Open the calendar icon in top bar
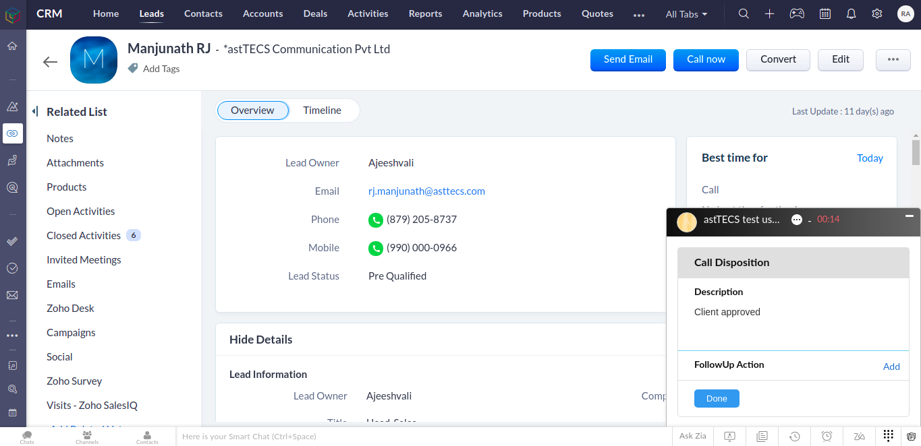 coord(825,13)
